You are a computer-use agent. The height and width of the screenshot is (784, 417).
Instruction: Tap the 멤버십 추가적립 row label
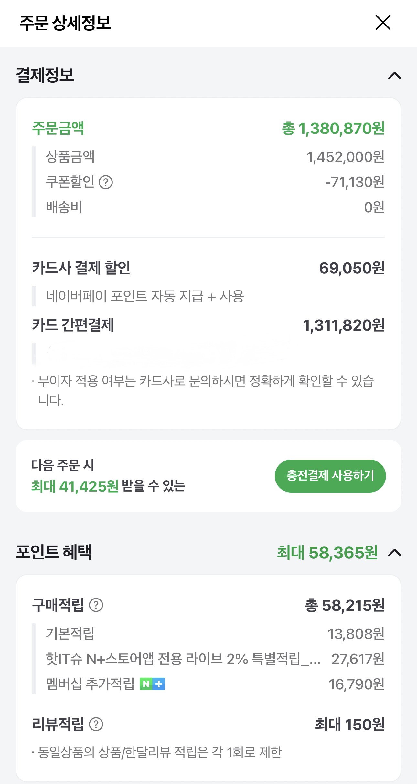click(90, 684)
